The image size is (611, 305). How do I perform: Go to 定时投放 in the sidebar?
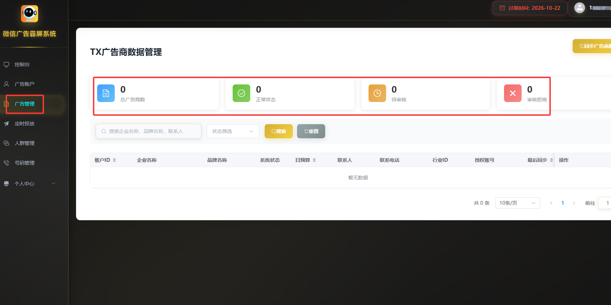pos(24,123)
